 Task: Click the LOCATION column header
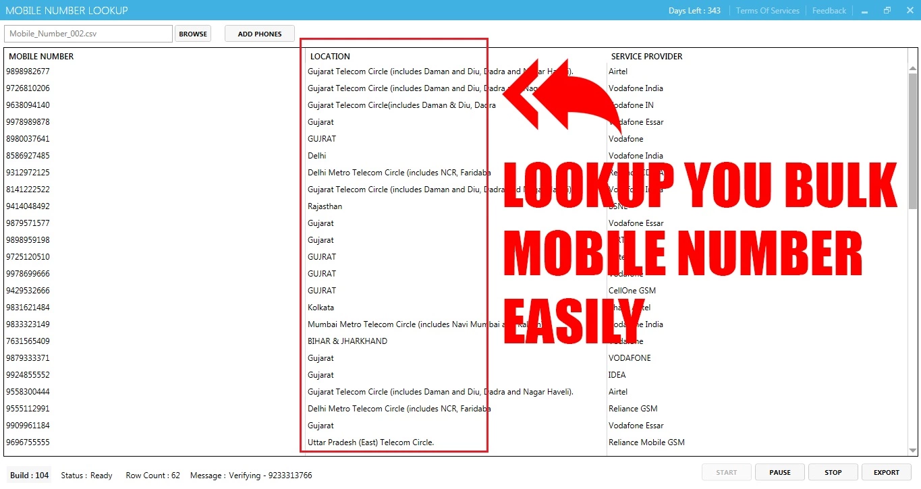click(x=330, y=57)
